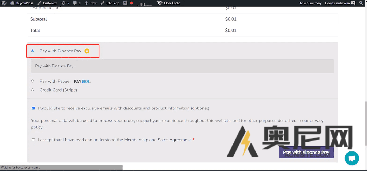Open the Membership and Sales Agreement link
Image resolution: width=367 pixels, height=171 pixels.
pyautogui.click(x=158, y=140)
